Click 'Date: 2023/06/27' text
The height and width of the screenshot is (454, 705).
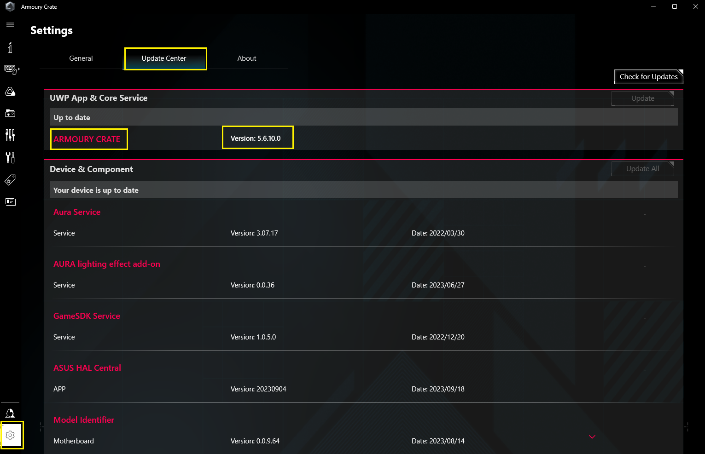(438, 285)
